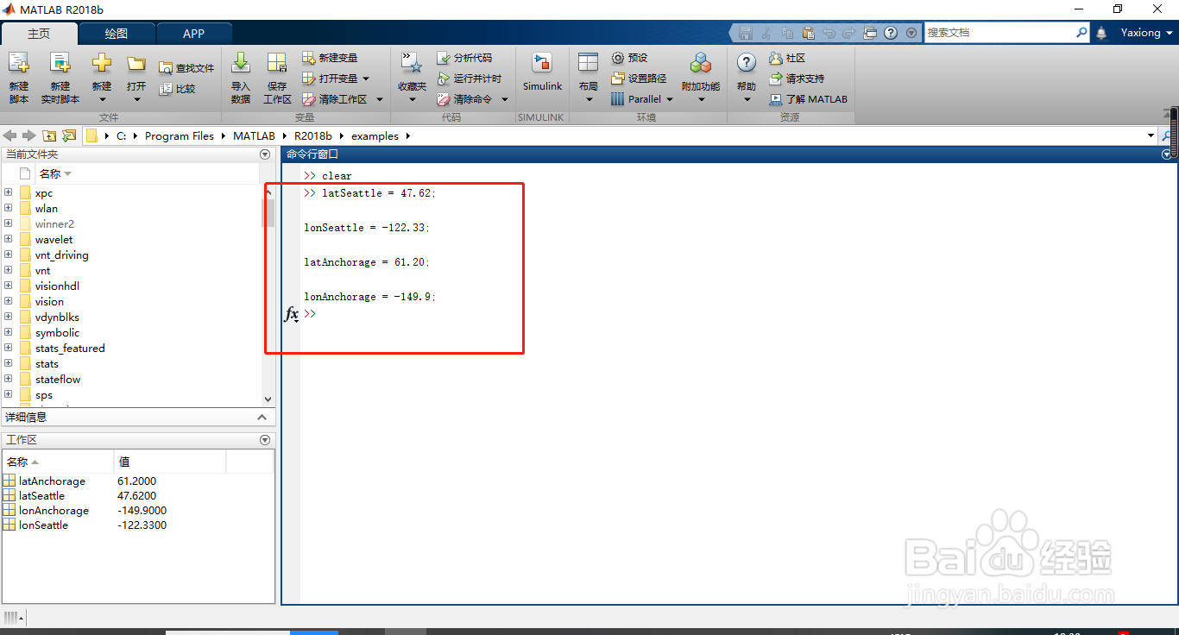The height and width of the screenshot is (635, 1179).
Task: Sort files by 名称 column header
Action: [x=55, y=173]
